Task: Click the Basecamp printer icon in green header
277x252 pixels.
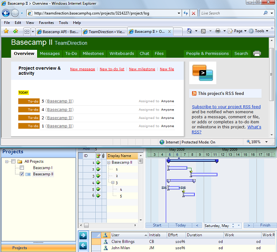Action: point(257,53)
